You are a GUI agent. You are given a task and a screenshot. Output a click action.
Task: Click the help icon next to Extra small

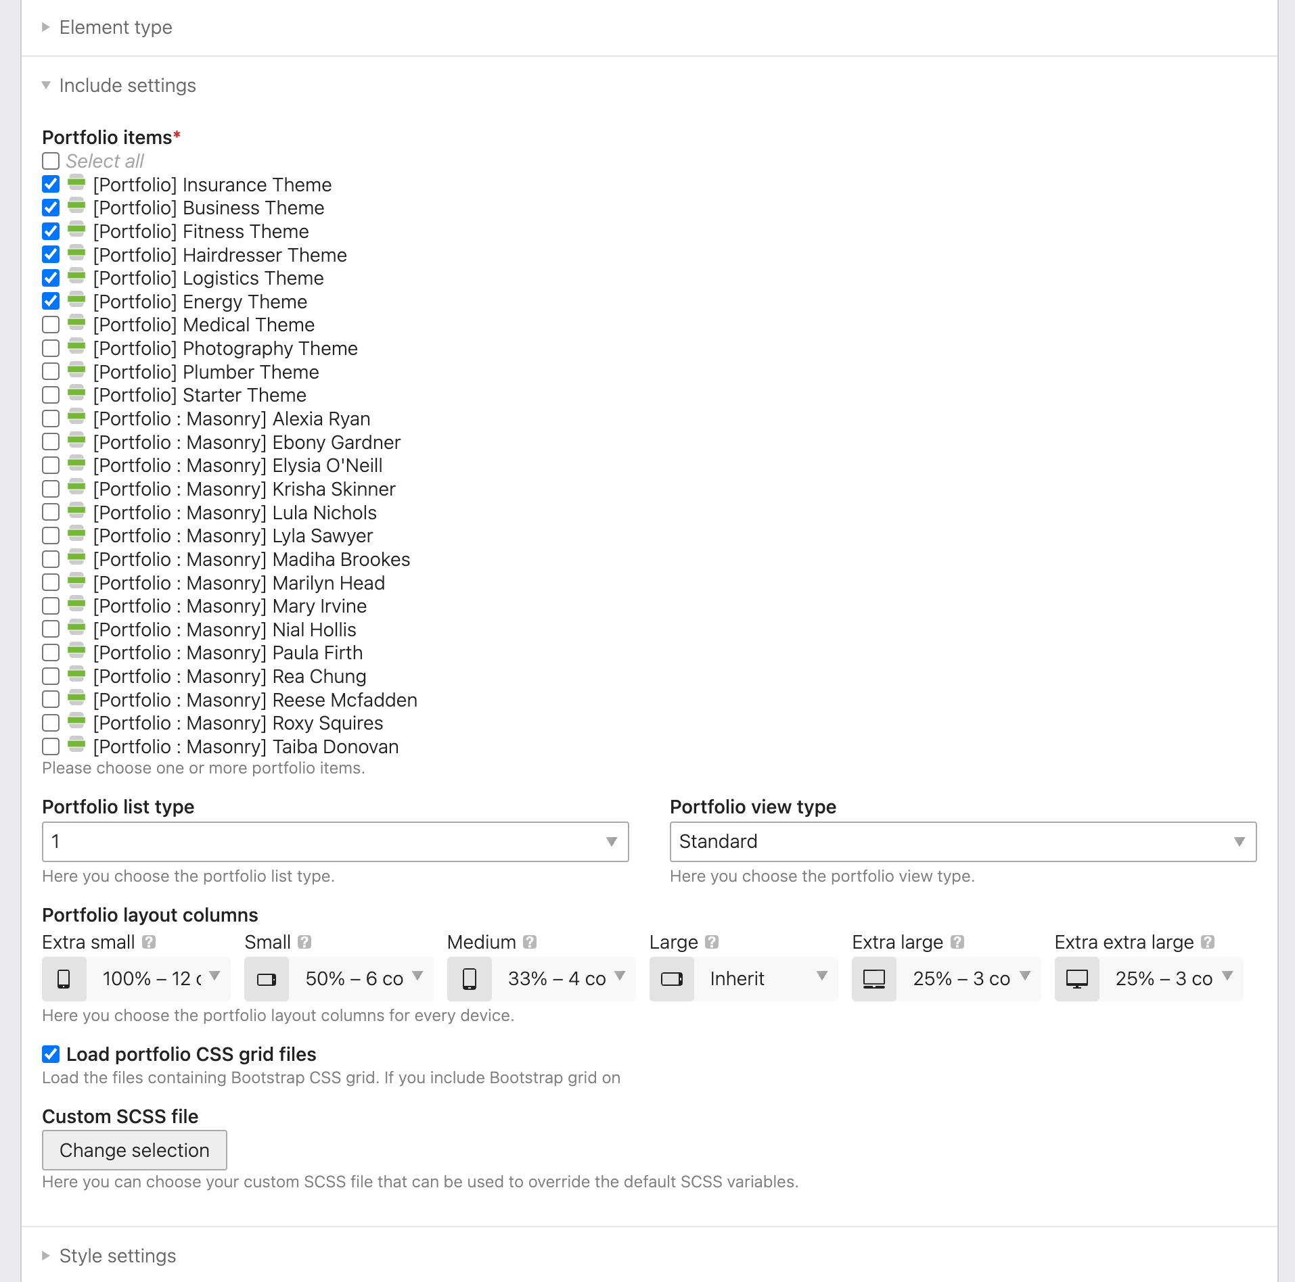point(150,942)
